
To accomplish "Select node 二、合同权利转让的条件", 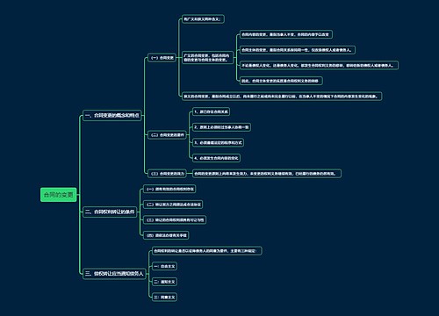I will (110, 212).
